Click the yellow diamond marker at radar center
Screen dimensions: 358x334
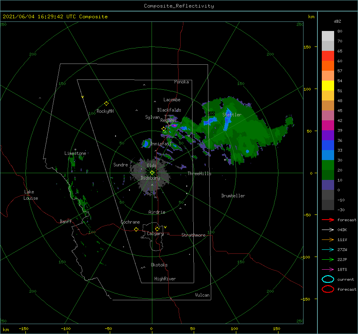point(152,173)
